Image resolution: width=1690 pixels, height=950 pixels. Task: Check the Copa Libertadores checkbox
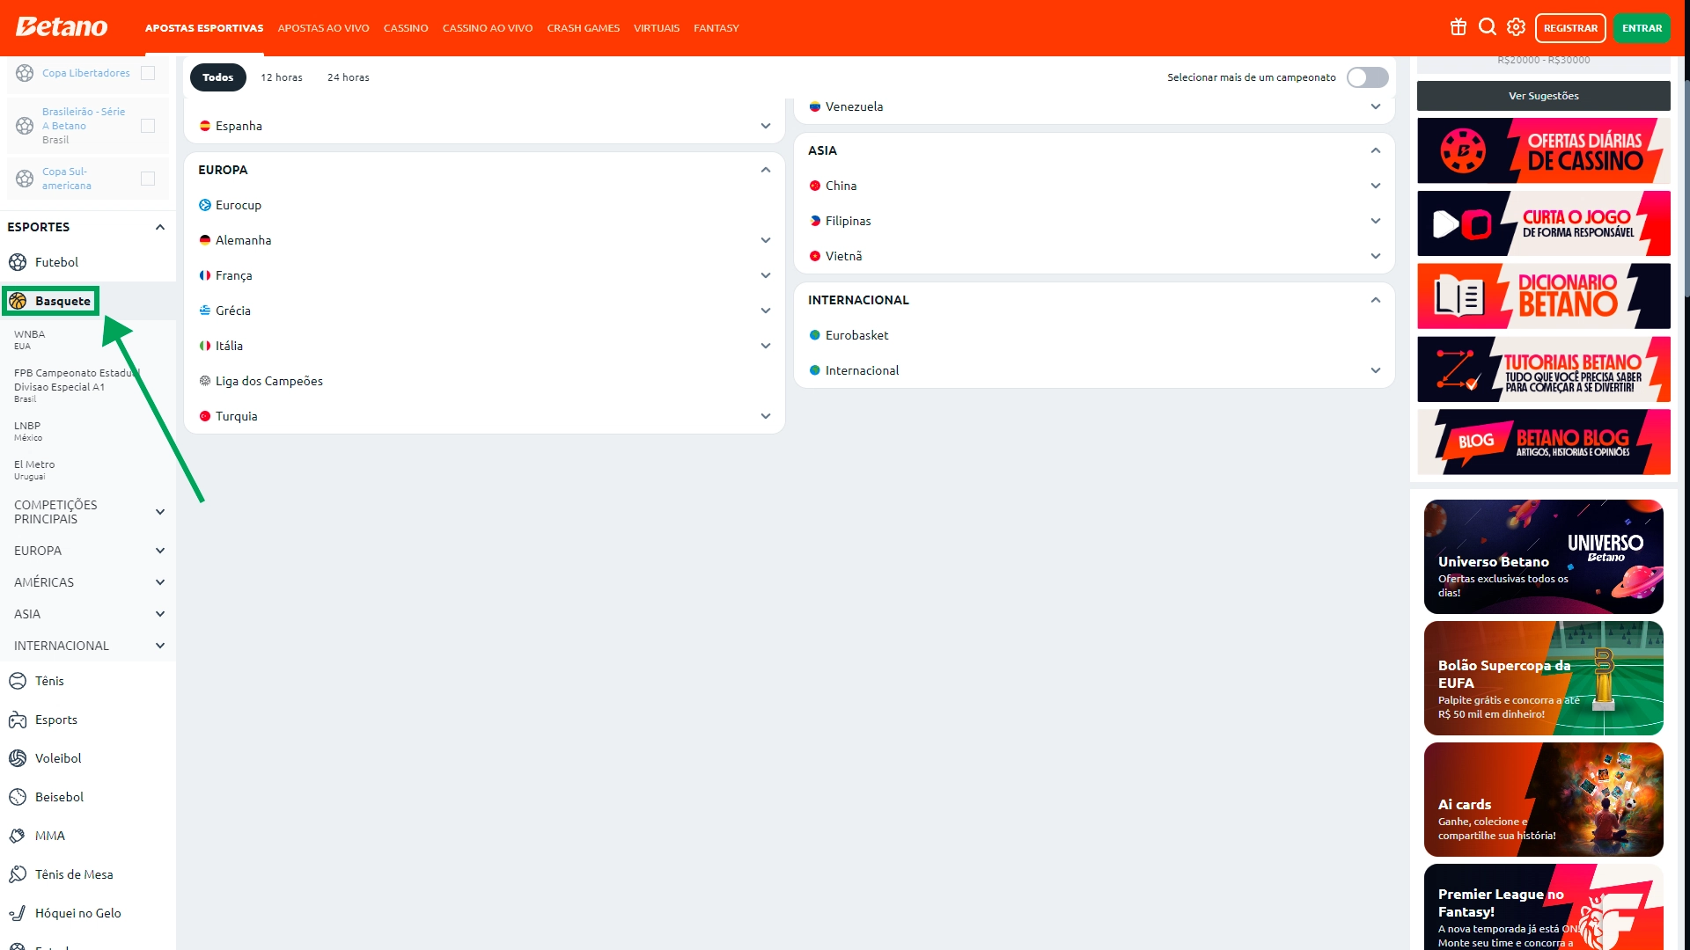pyautogui.click(x=148, y=73)
